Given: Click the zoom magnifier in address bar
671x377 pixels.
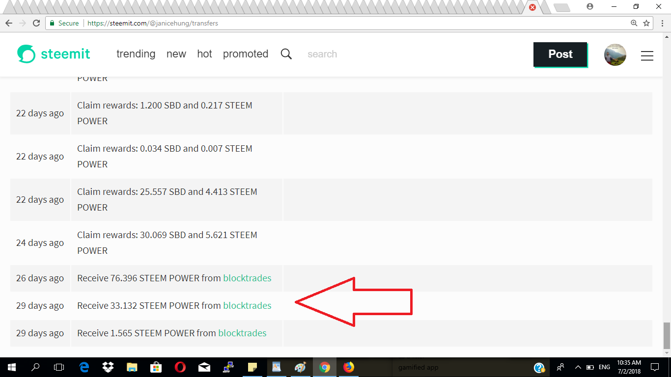Looking at the screenshot, I should [x=634, y=23].
